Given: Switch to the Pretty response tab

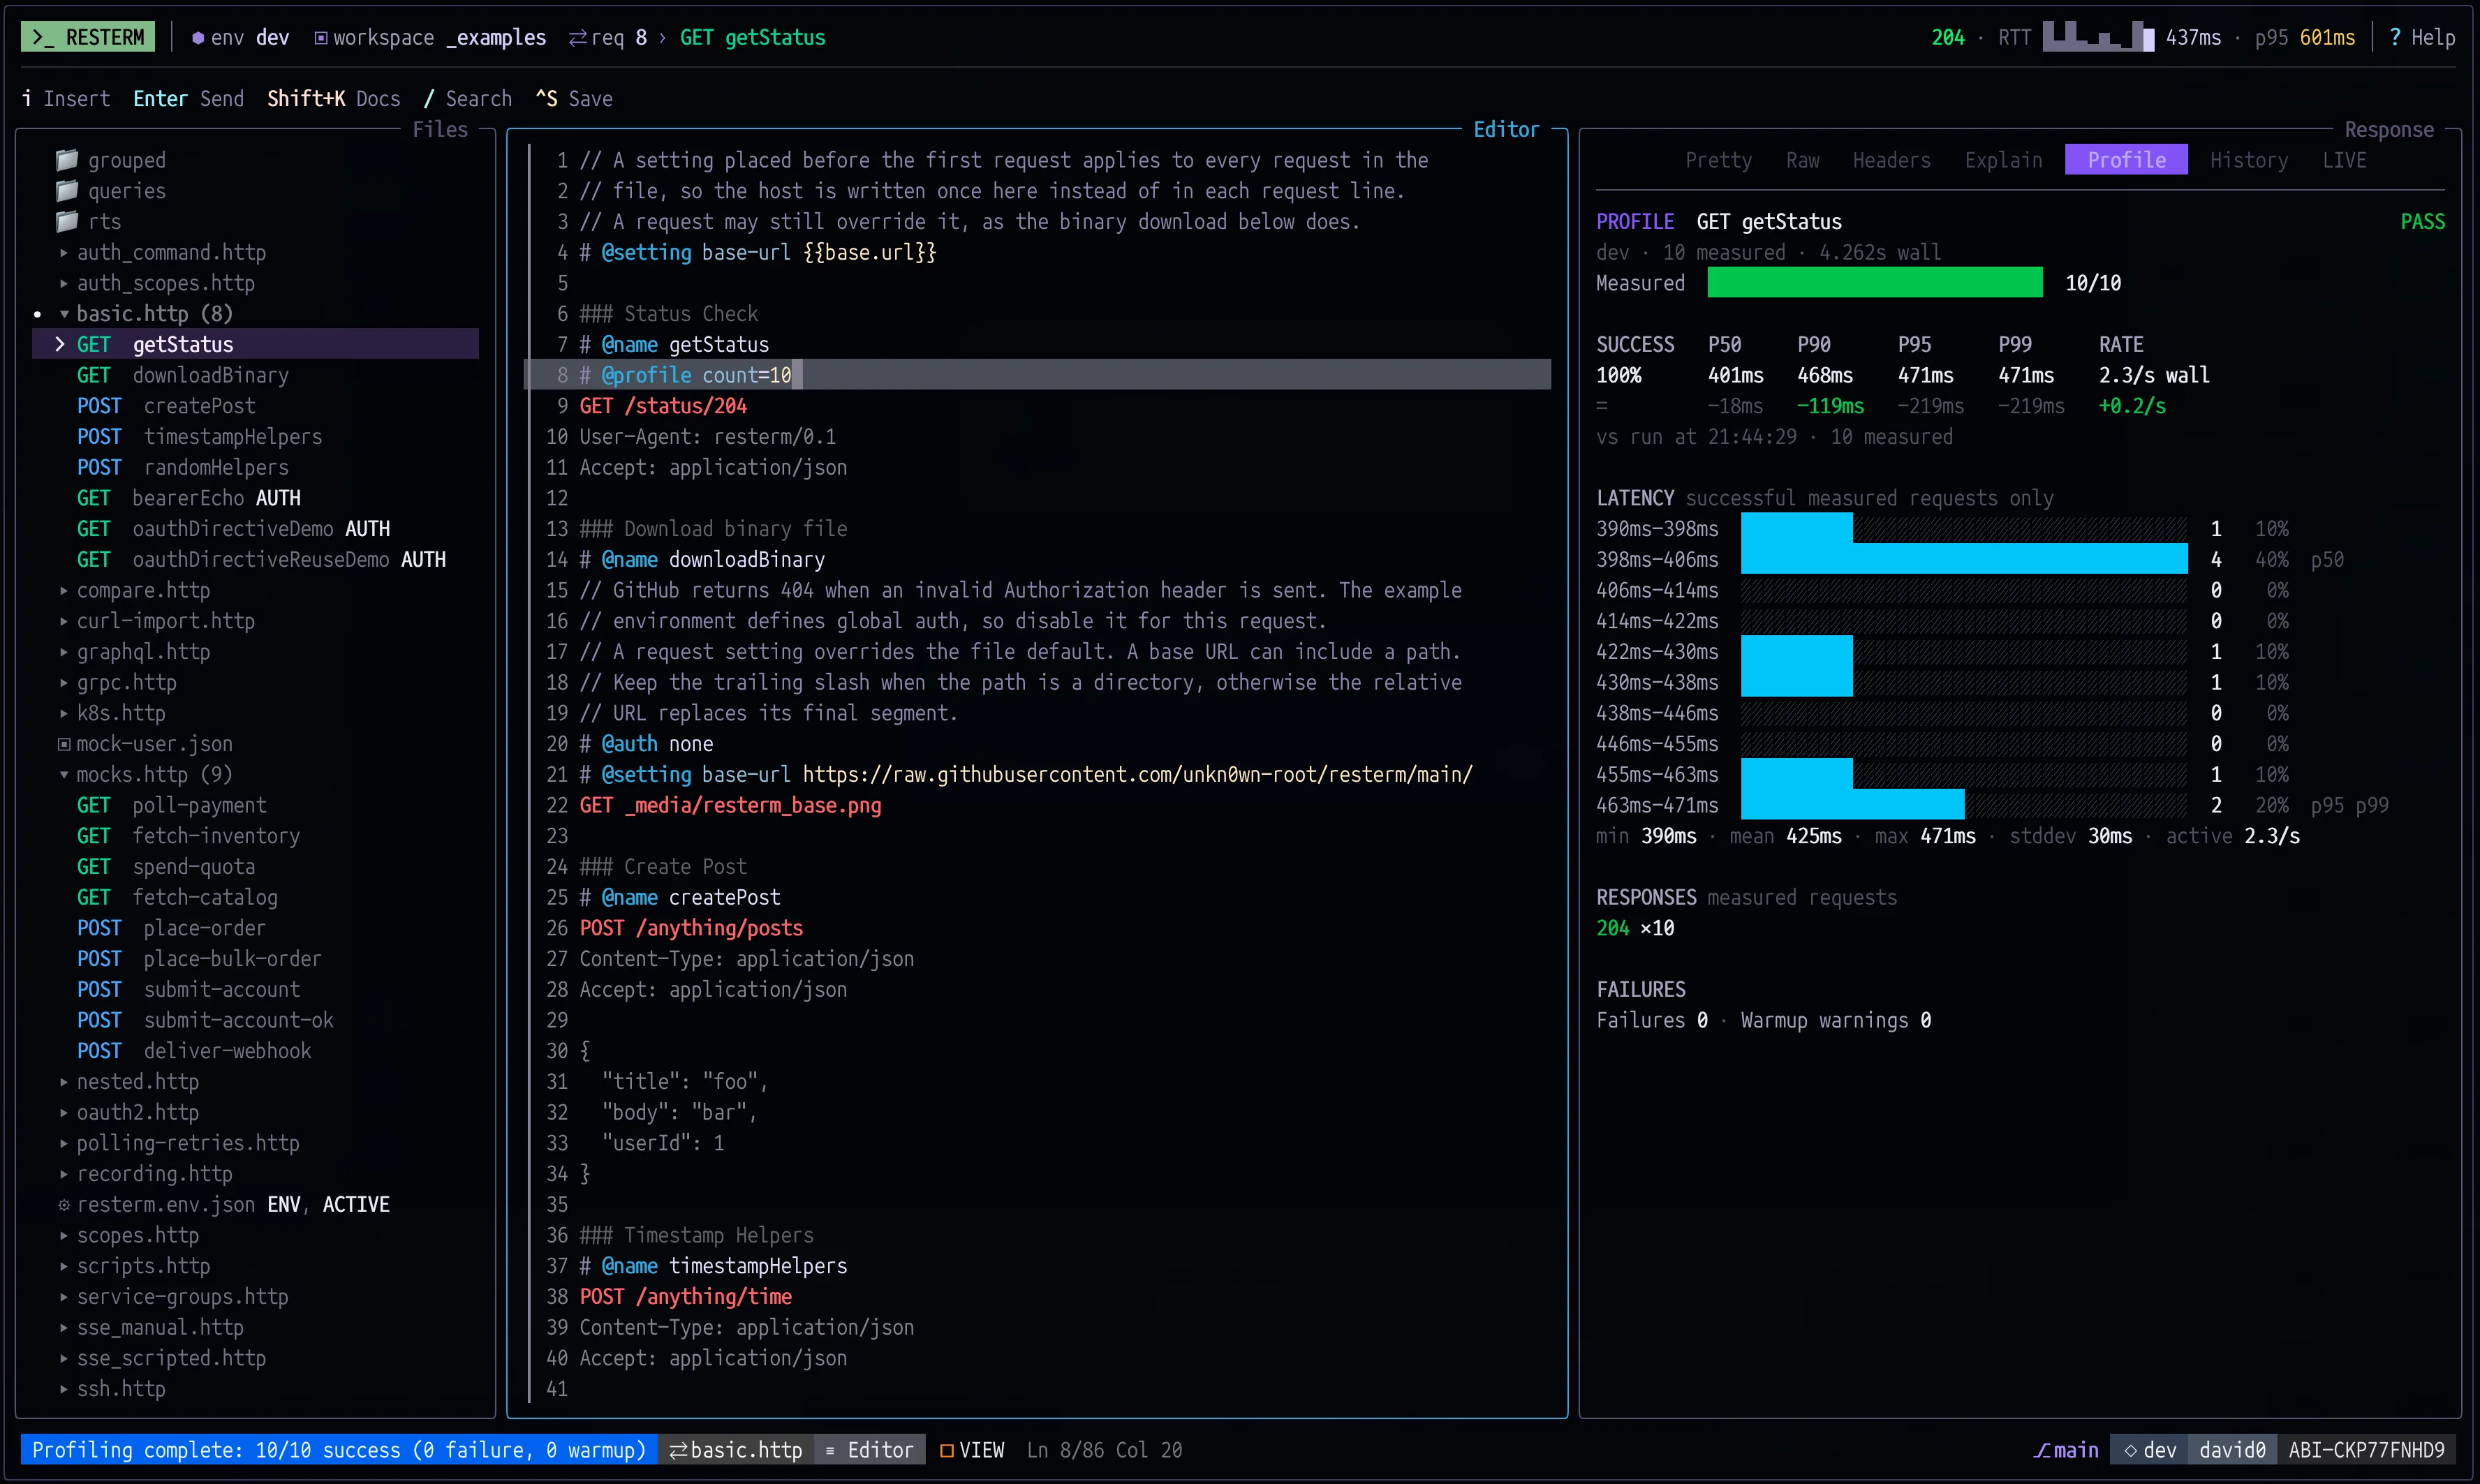Looking at the screenshot, I should (1718, 160).
